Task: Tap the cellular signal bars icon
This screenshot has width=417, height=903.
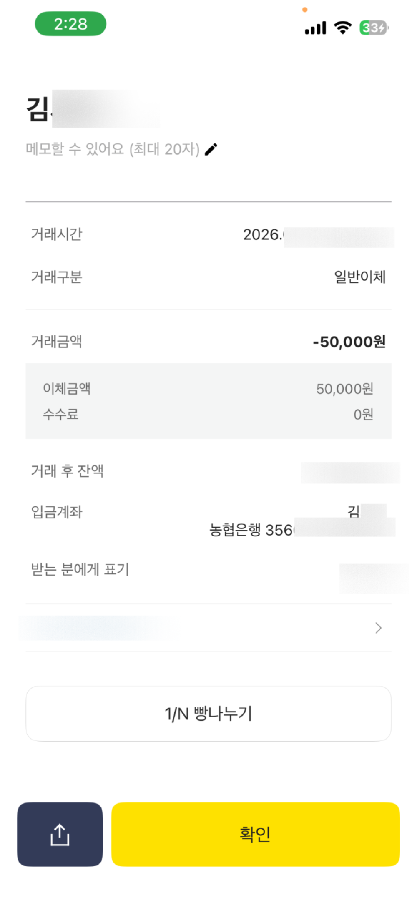Action: [x=315, y=28]
